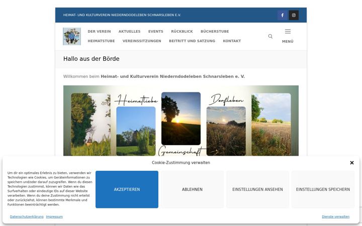Viewport: 362px width, 226px height.
Task: Open the Events menu item
Action: pos(155,31)
